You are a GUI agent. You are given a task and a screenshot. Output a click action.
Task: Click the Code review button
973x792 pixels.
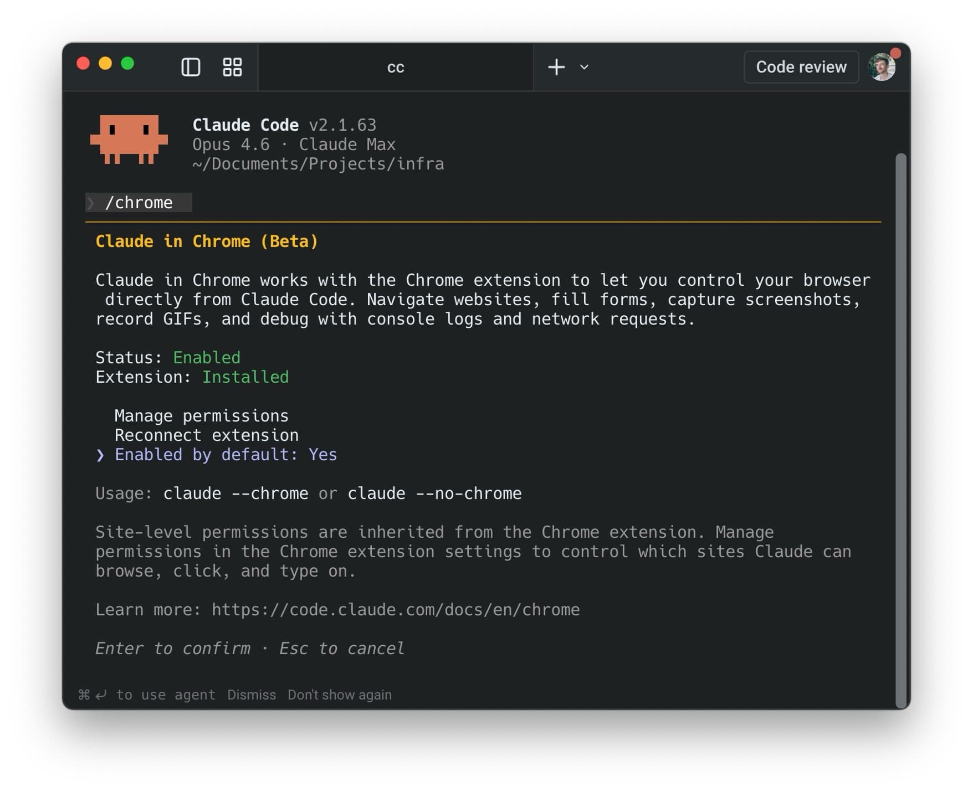click(x=801, y=66)
